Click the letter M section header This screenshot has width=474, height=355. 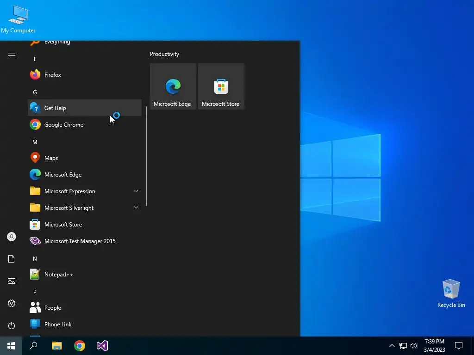click(35, 142)
